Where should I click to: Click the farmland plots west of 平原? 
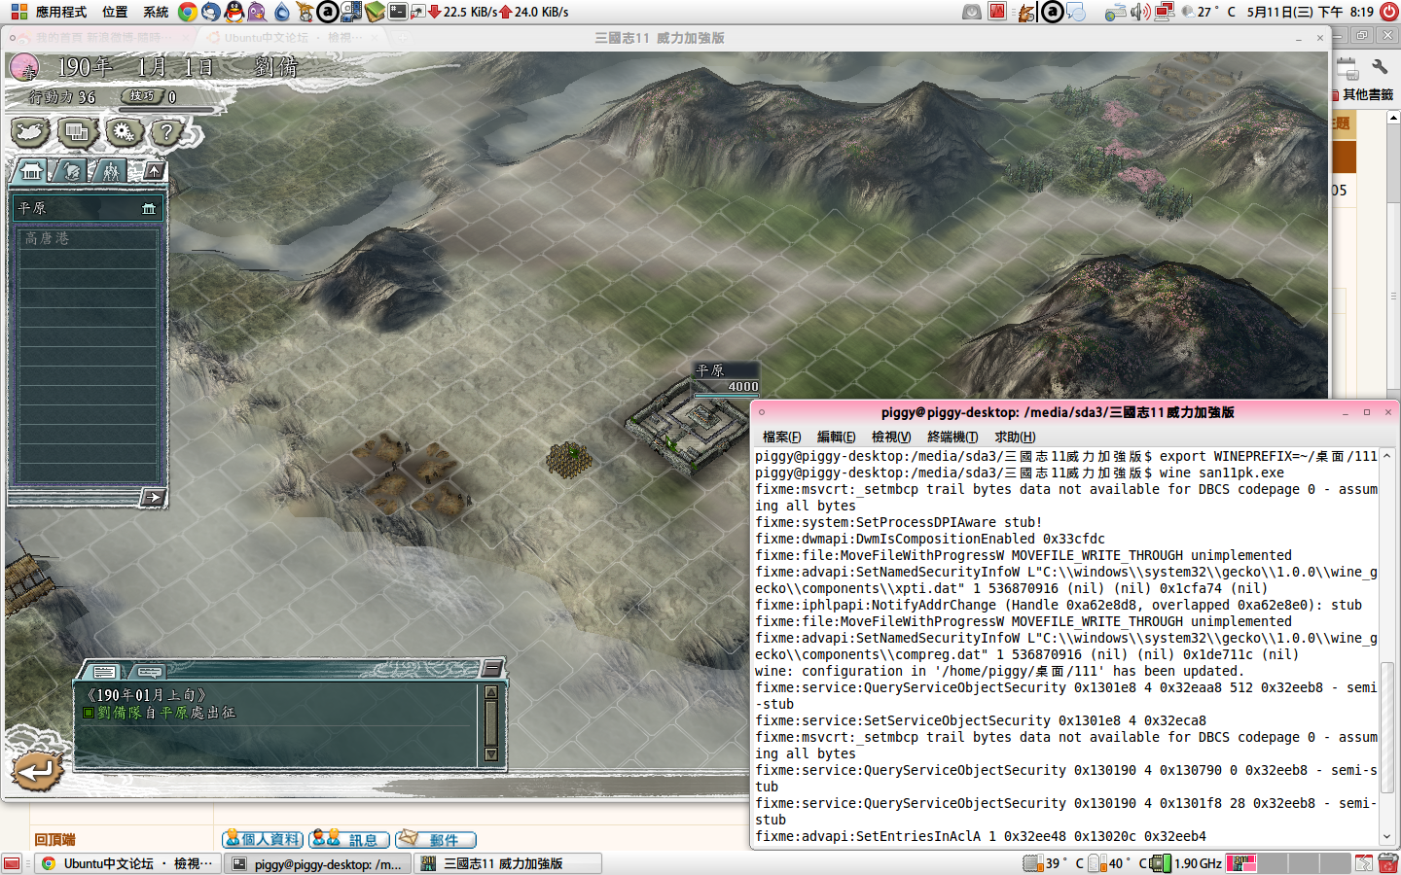(x=411, y=473)
